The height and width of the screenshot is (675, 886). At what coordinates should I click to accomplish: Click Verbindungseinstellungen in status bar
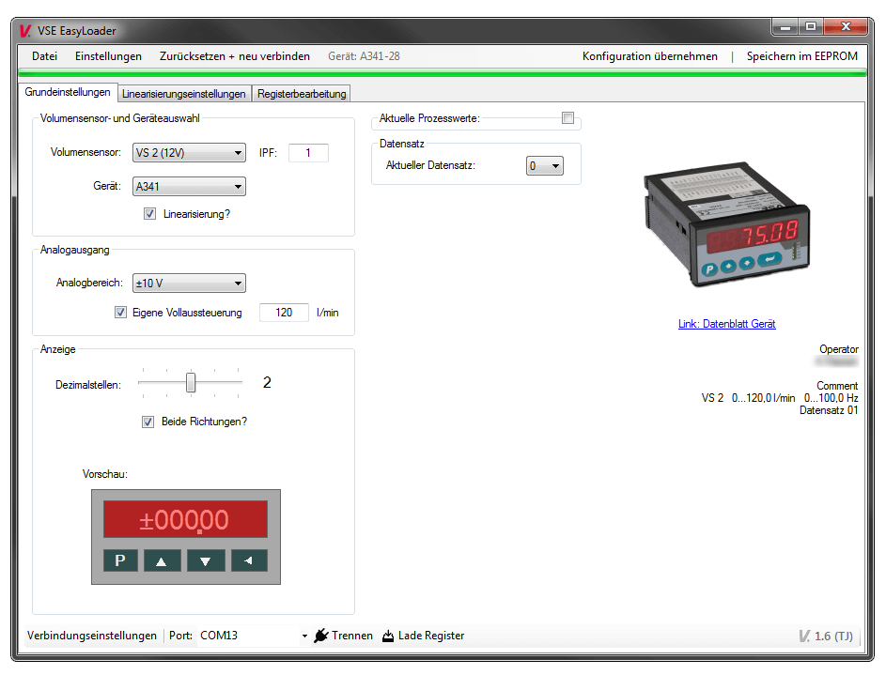92,636
